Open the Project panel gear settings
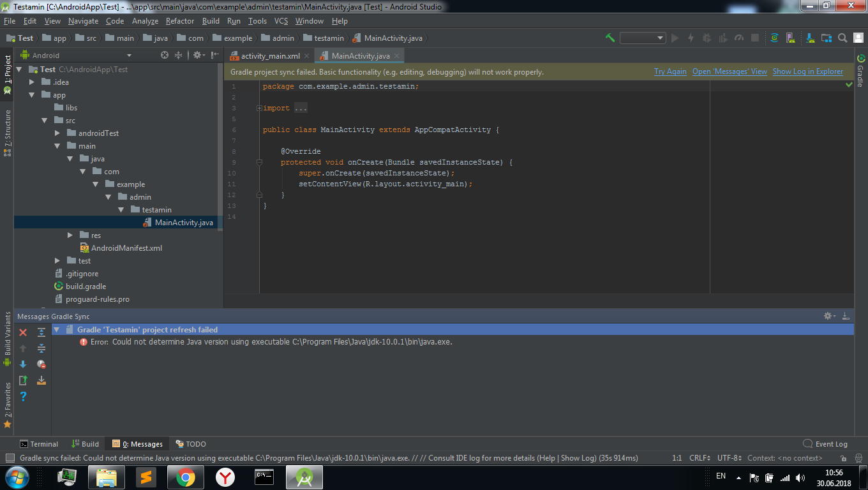The width and height of the screenshot is (868, 490). [198, 56]
